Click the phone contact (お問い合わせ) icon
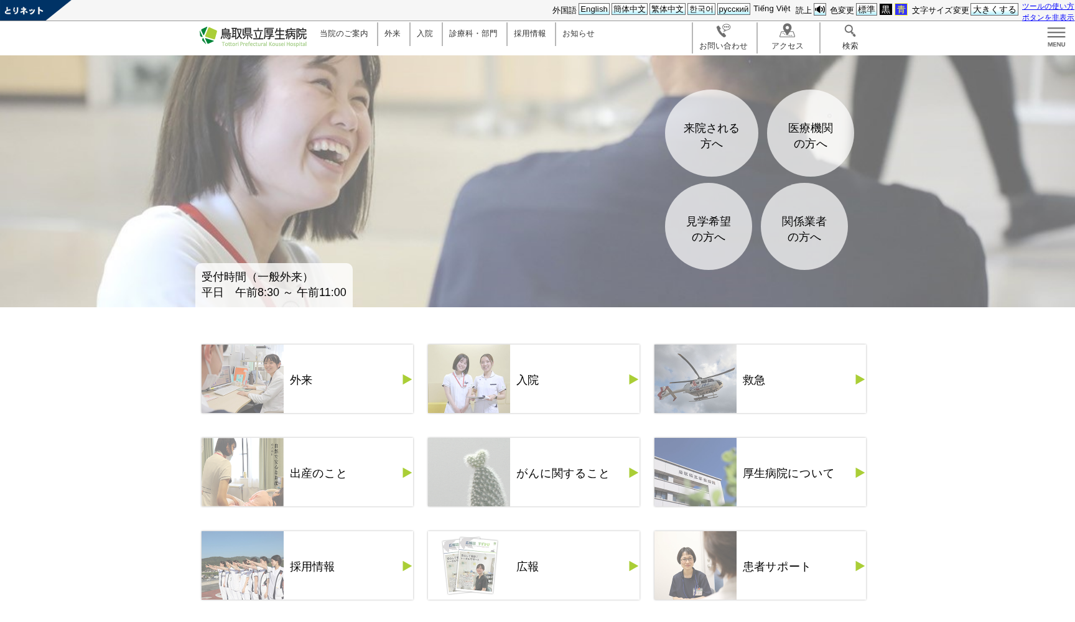The height and width of the screenshot is (622, 1075). (x=723, y=31)
